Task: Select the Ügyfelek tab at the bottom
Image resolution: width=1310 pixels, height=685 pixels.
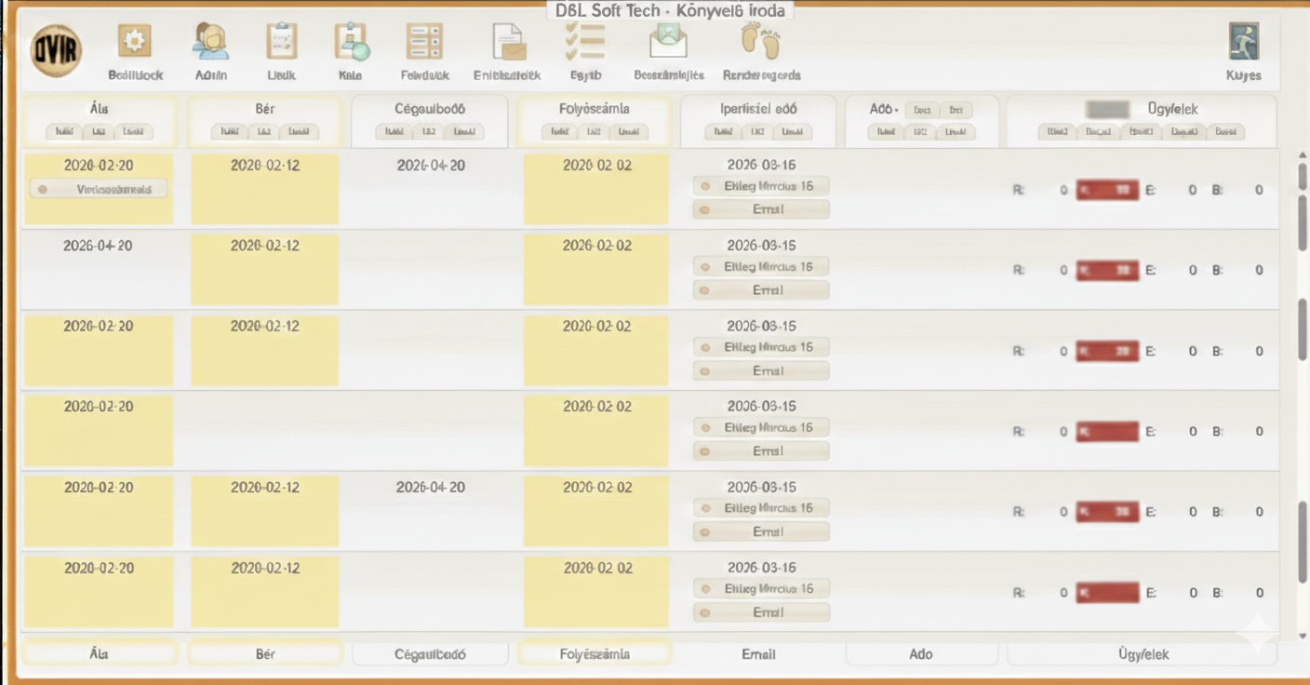Action: [1142, 654]
